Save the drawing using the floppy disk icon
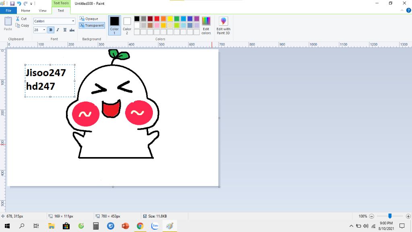 (12, 3)
